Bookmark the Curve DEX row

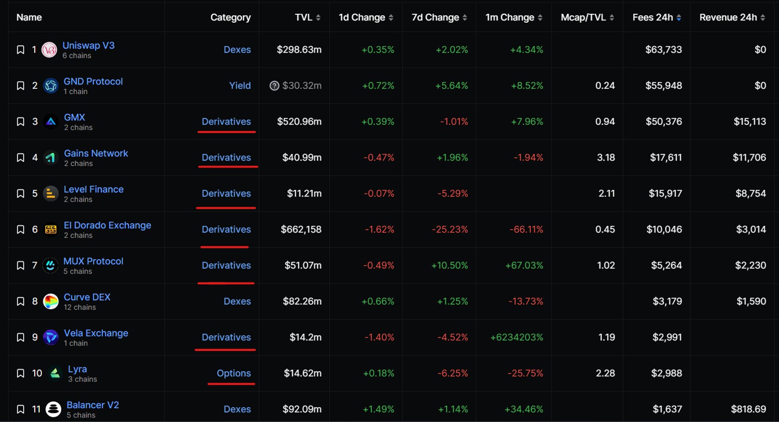click(x=20, y=301)
